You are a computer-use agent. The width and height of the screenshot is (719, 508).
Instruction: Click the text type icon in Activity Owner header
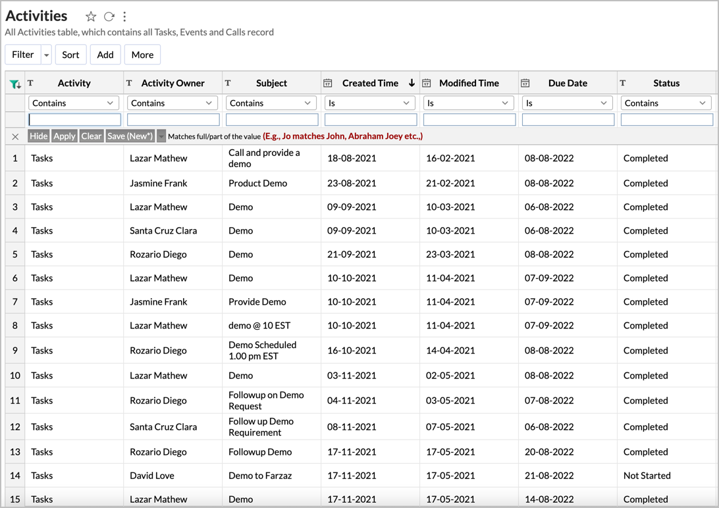click(x=129, y=83)
